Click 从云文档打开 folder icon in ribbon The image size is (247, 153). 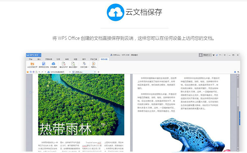click(32, 64)
